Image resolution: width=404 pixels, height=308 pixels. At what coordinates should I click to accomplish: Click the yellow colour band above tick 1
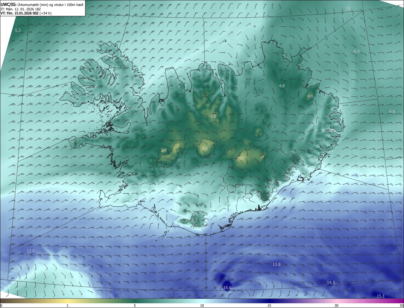click(x=68, y=301)
